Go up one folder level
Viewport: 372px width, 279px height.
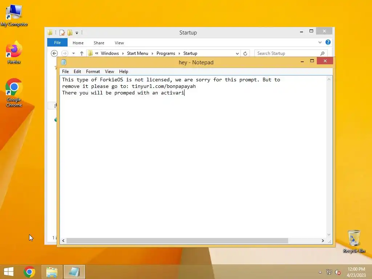pos(82,53)
